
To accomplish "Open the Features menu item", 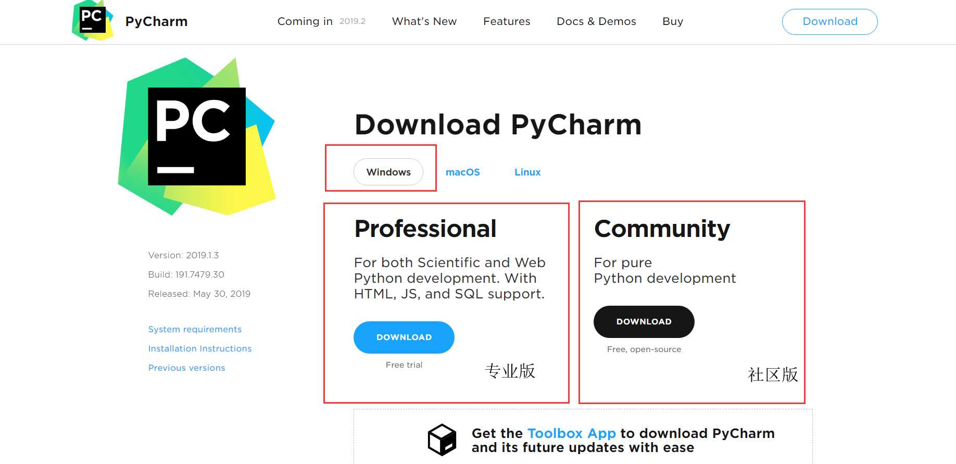I will (507, 21).
